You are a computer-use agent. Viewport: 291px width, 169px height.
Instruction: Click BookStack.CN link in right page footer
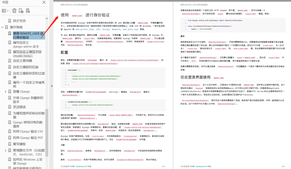202,166
